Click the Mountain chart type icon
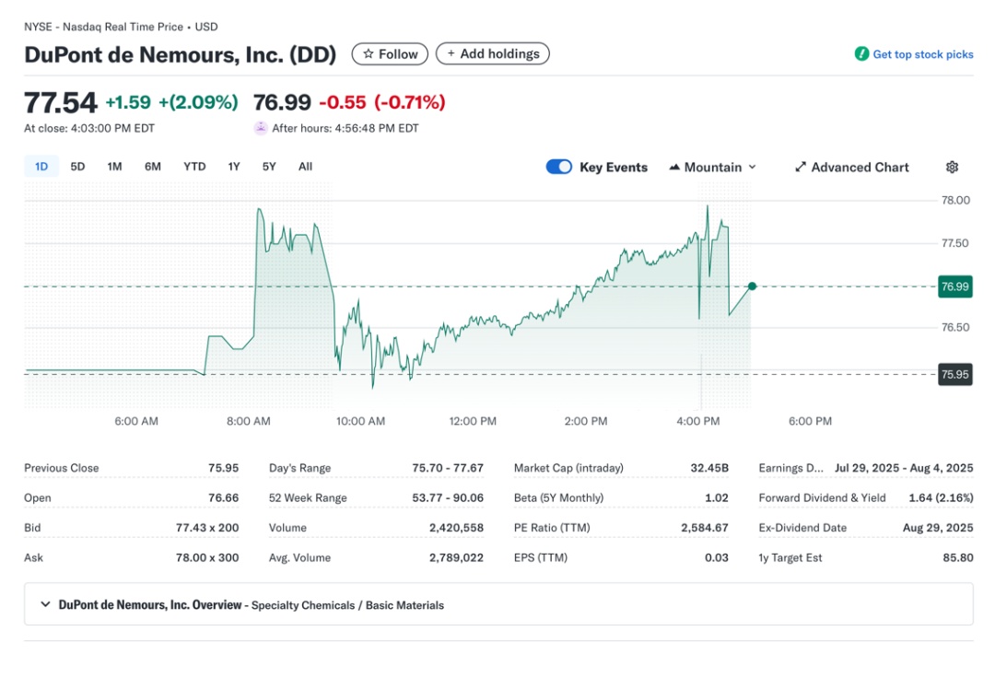Image resolution: width=995 pixels, height=678 pixels. coord(674,167)
